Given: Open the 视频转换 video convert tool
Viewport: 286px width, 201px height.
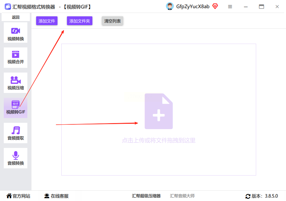Looking at the screenshot, I should (x=15, y=33).
